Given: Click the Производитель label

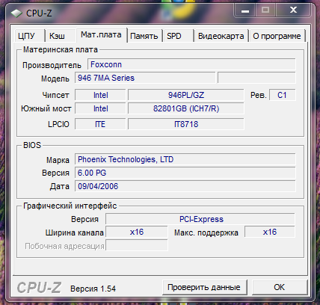Looking at the screenshot, I should 52,65.
